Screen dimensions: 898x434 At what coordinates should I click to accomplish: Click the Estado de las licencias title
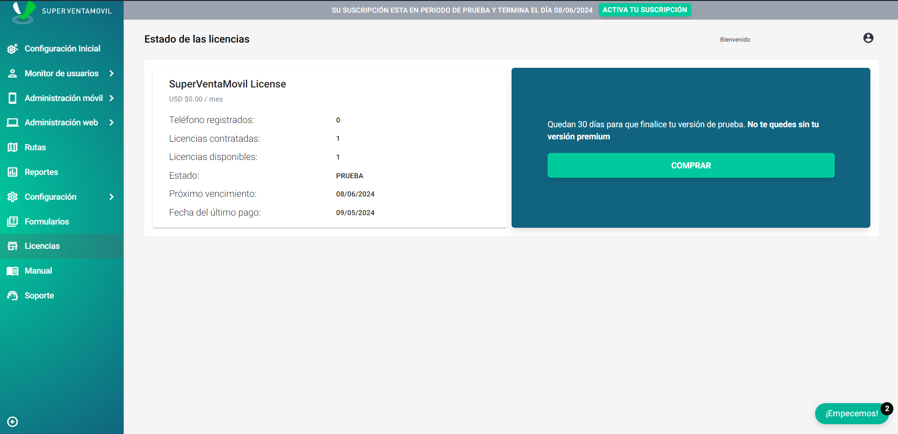pyautogui.click(x=197, y=39)
